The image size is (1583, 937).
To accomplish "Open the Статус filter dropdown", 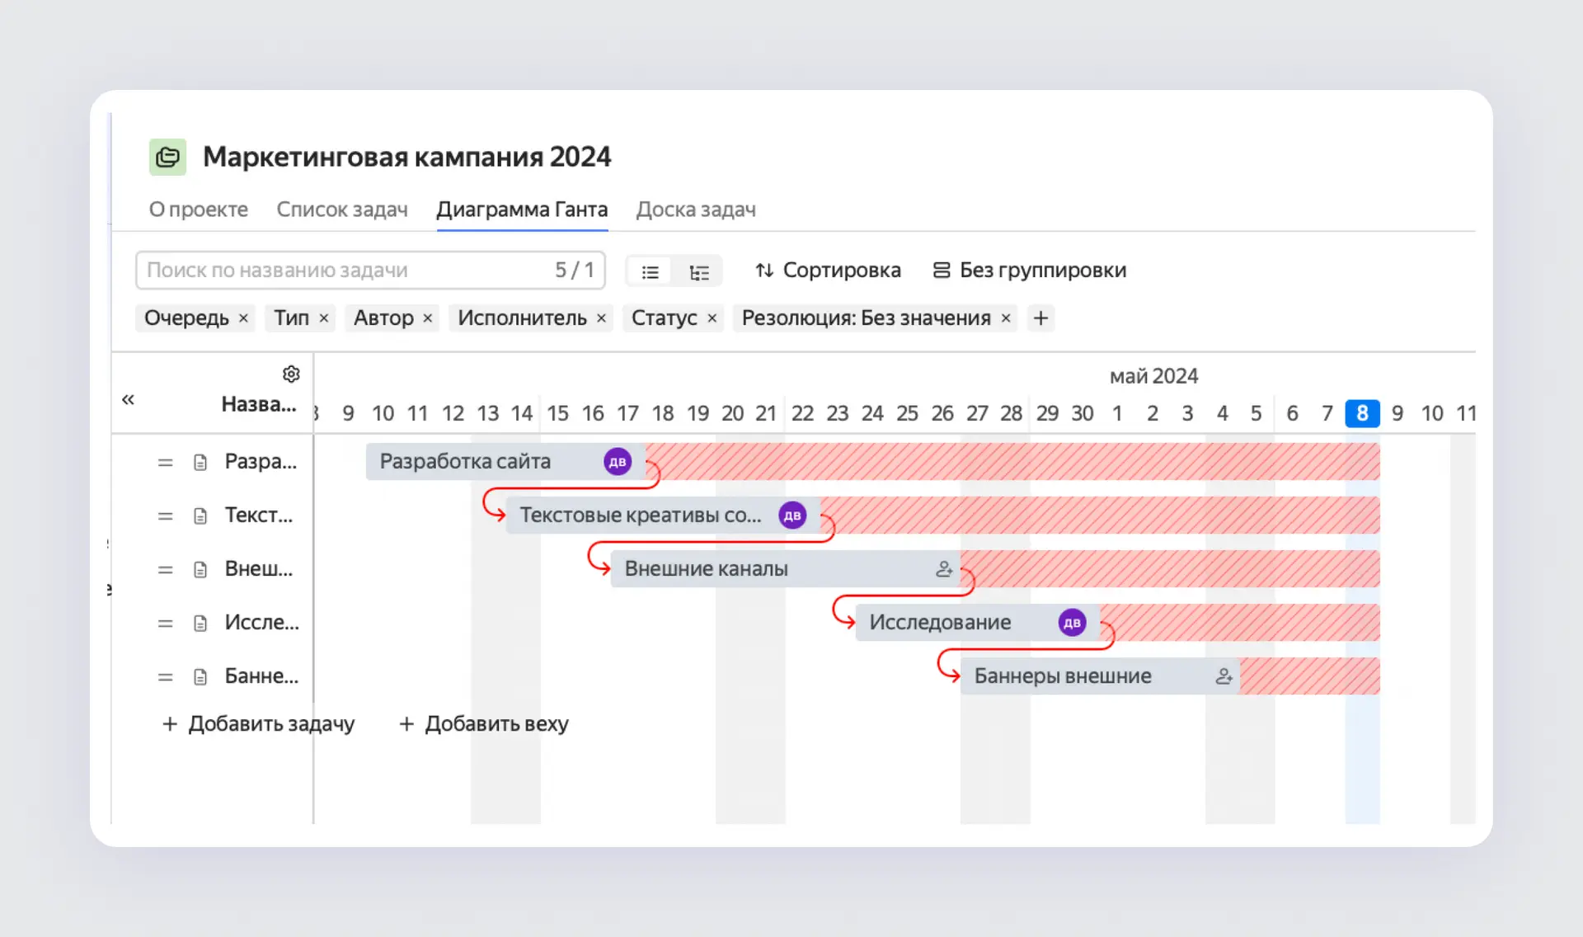I will pyautogui.click(x=664, y=318).
